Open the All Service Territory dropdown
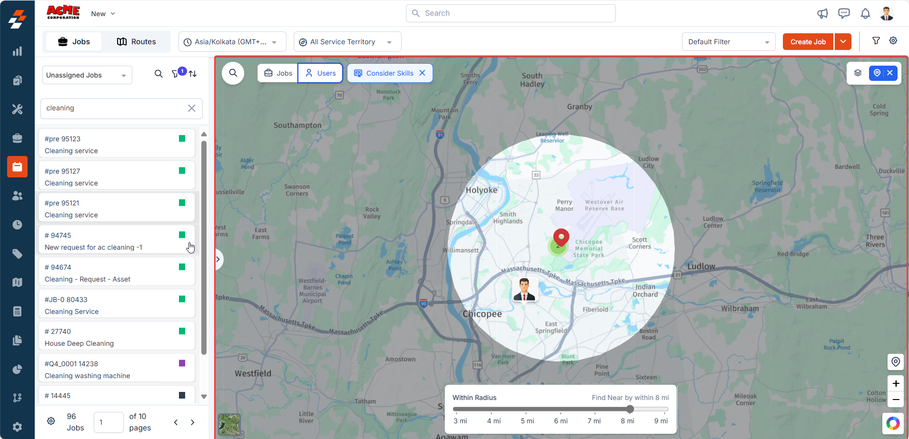 point(347,42)
